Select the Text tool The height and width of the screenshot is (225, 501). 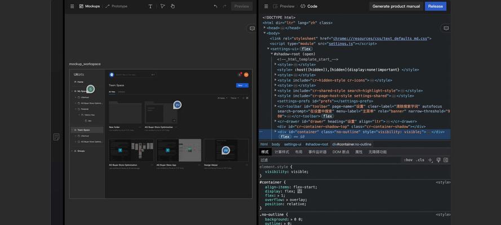[150, 6]
